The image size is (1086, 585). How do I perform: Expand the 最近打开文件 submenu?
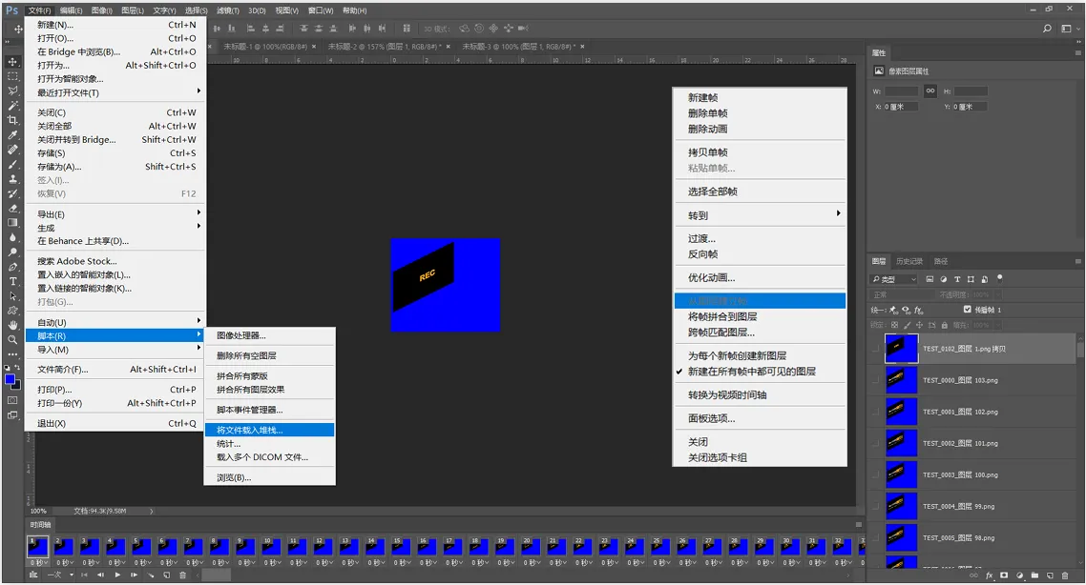click(x=115, y=92)
